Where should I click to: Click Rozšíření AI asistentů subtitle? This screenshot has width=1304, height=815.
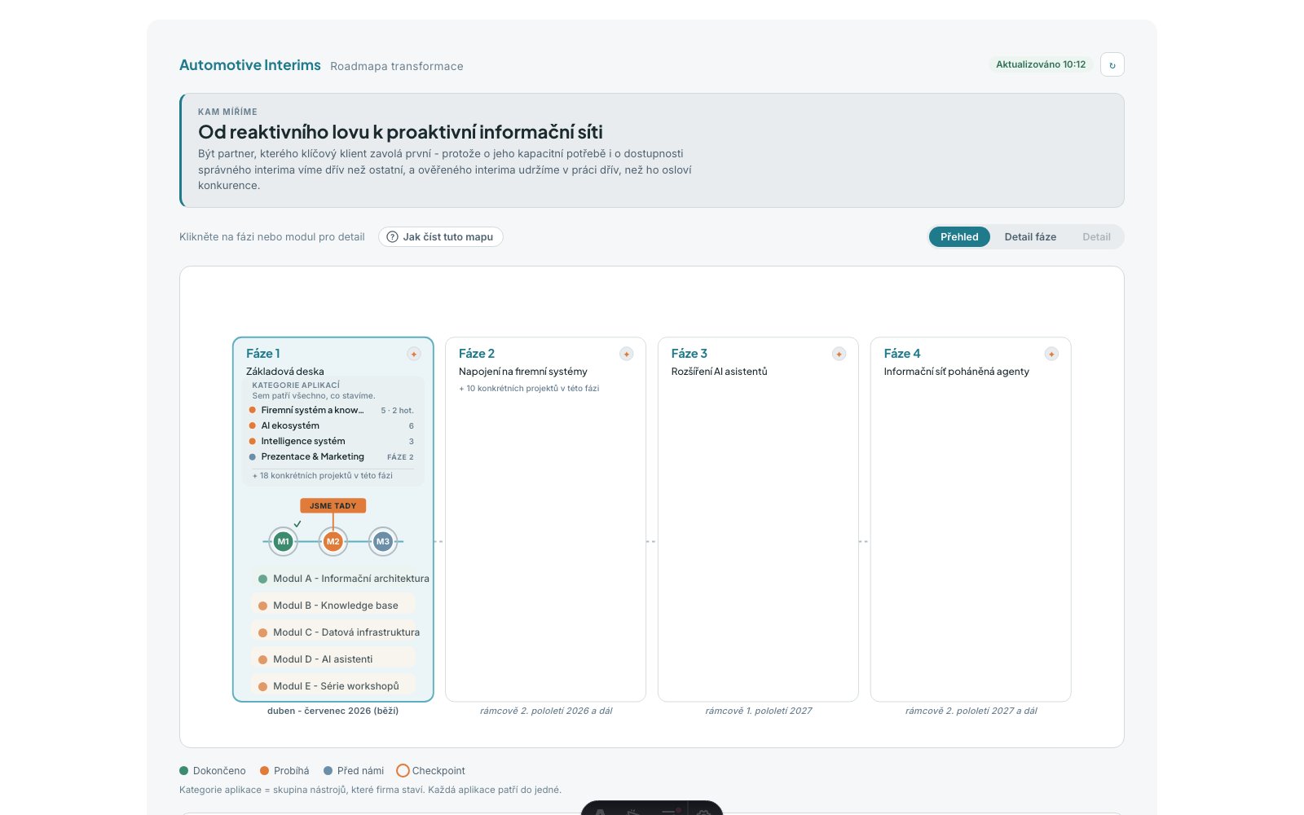coord(720,372)
